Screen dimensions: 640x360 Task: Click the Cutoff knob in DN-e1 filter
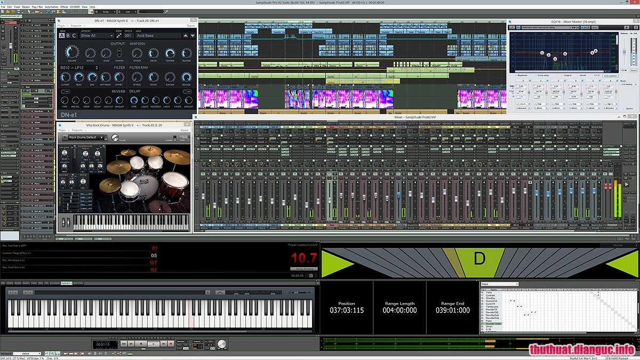click(x=66, y=77)
